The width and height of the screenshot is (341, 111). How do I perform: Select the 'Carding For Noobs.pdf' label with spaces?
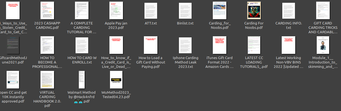254,26
